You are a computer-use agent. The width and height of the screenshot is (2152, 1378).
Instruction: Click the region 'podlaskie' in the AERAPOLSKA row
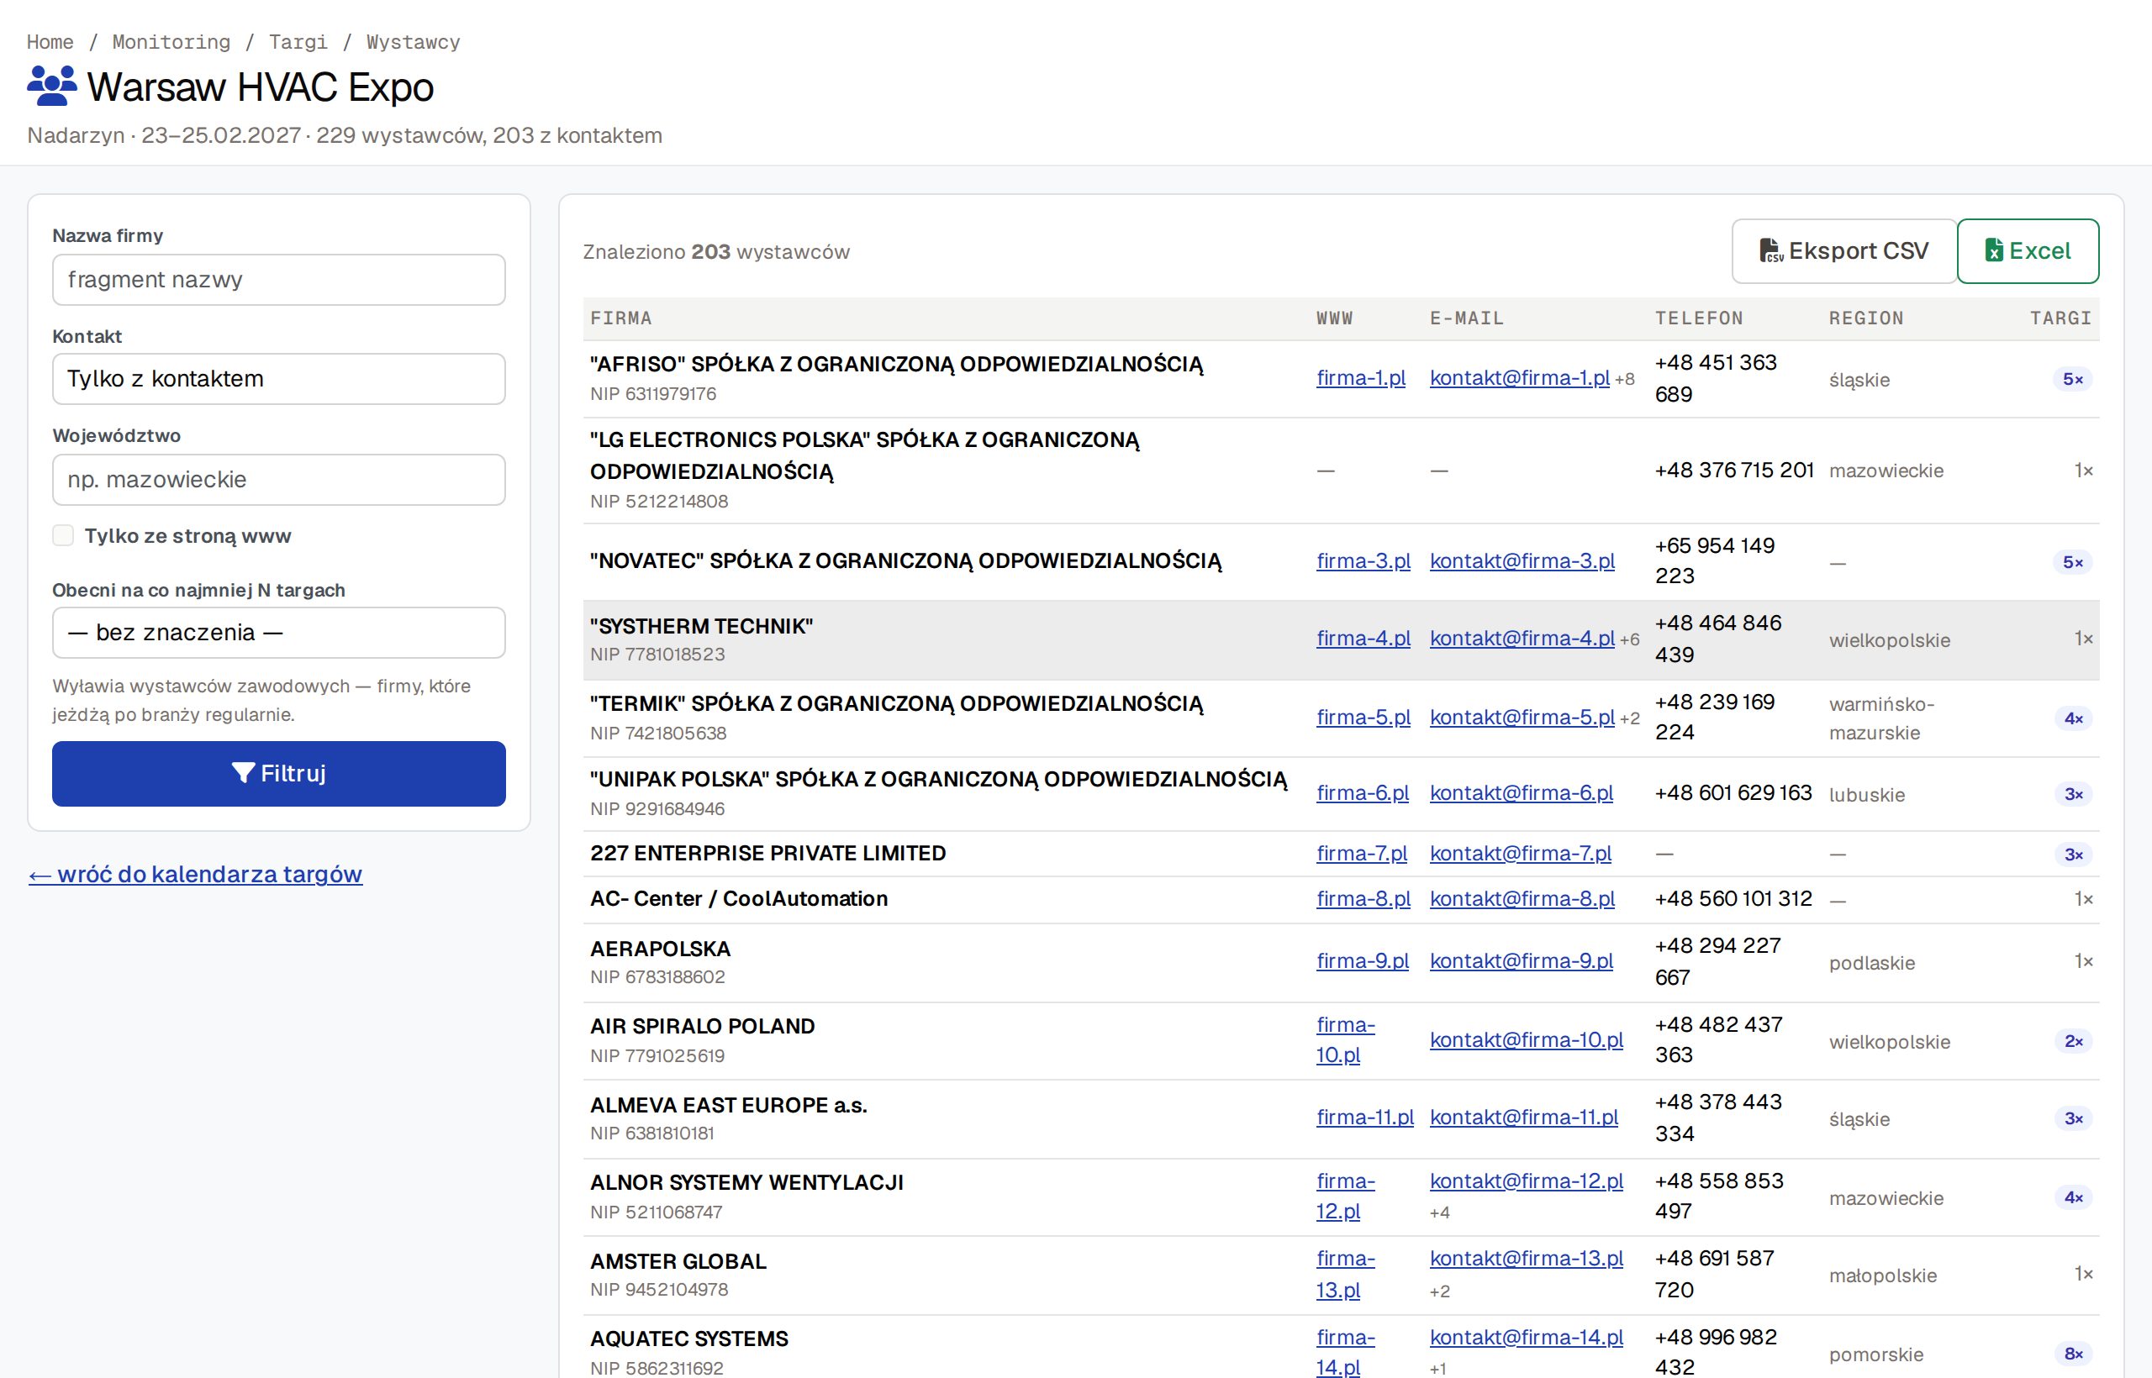pos(1872,963)
